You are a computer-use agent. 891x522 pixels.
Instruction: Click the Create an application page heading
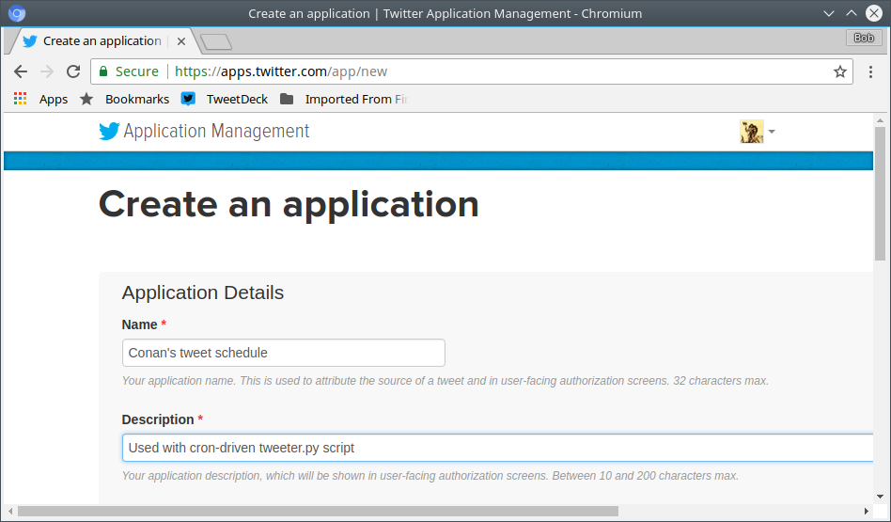tap(289, 204)
